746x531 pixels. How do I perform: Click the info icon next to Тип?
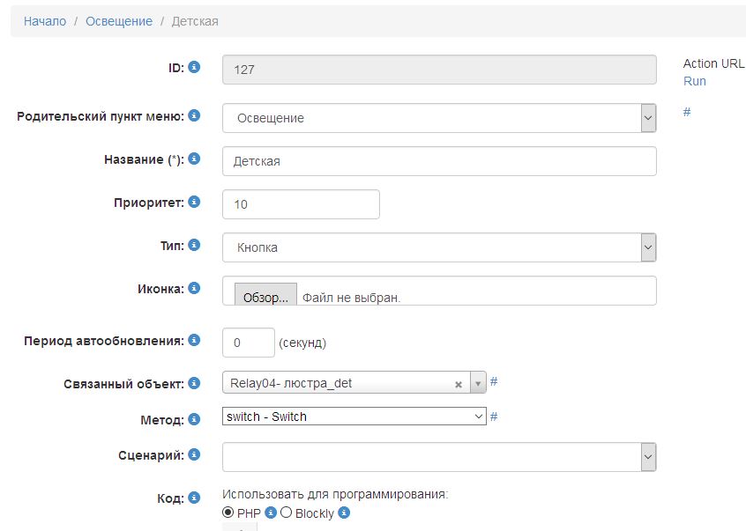point(194,246)
